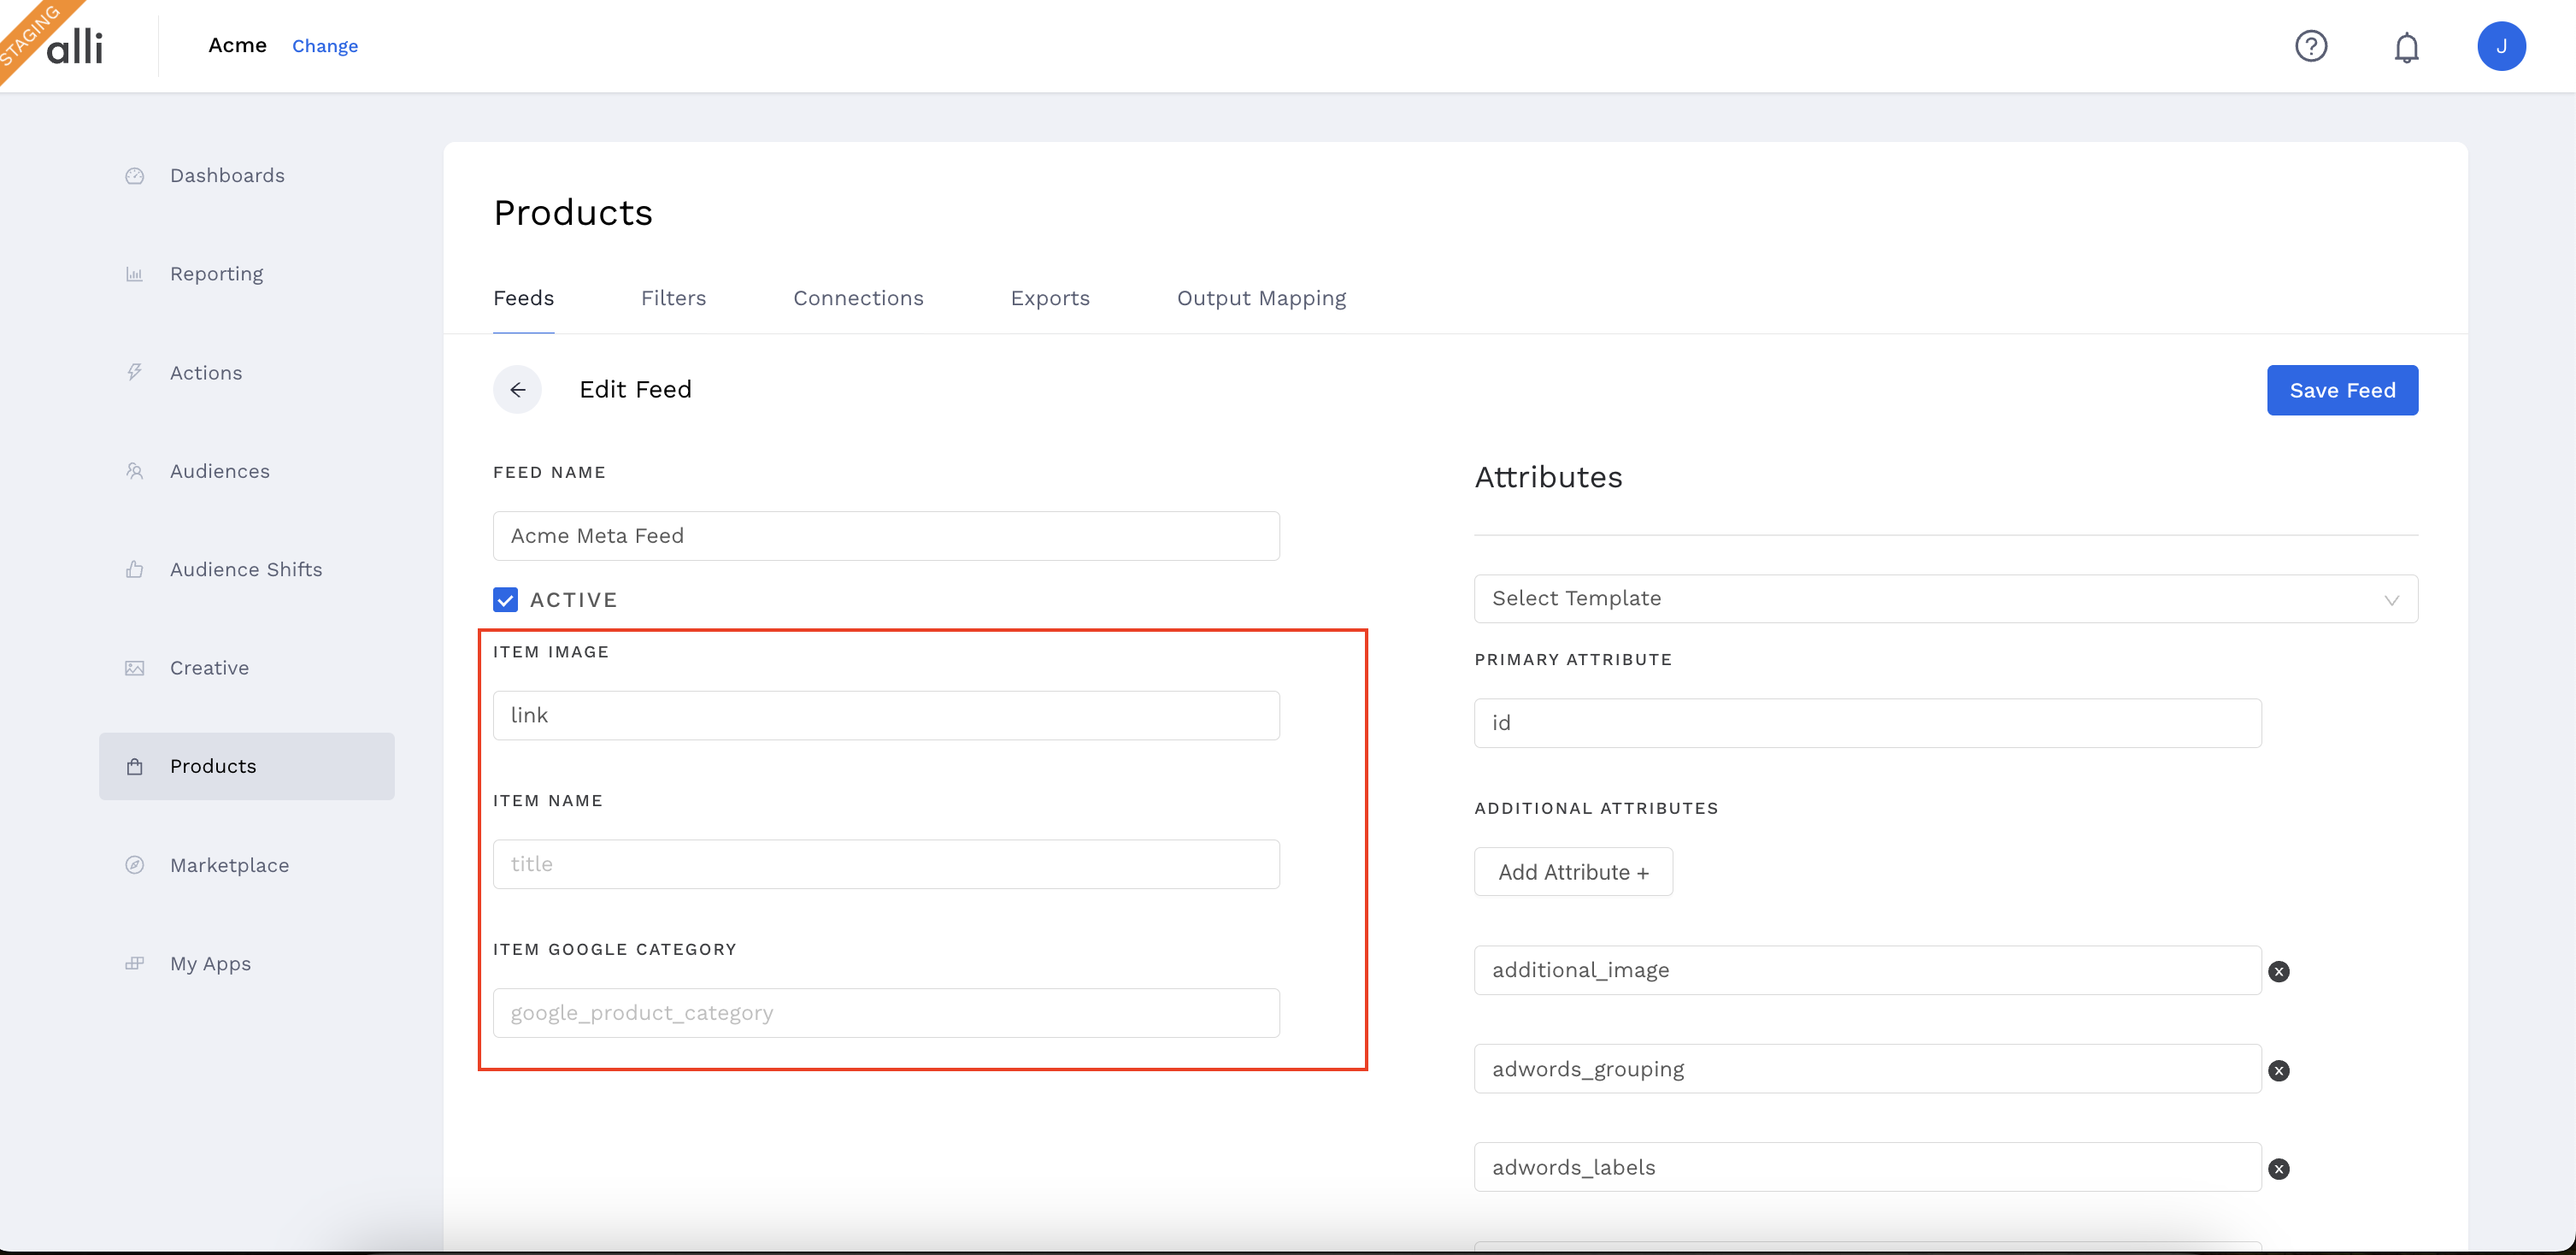This screenshot has width=2576, height=1255.
Task: Open the user avatar J menu
Action: click(2500, 46)
